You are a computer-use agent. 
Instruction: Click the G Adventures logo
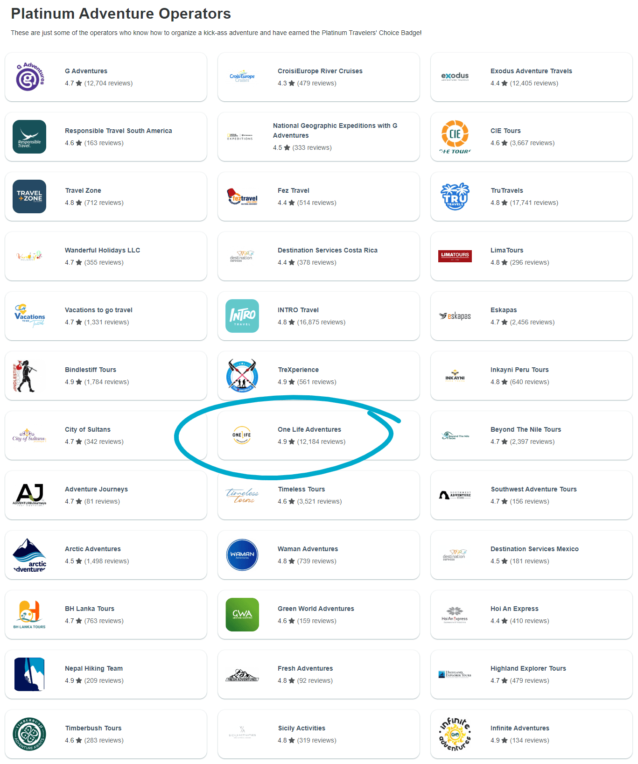30,77
